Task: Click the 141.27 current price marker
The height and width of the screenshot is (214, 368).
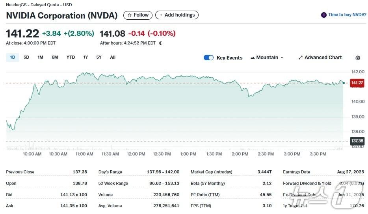Action: pos(357,83)
